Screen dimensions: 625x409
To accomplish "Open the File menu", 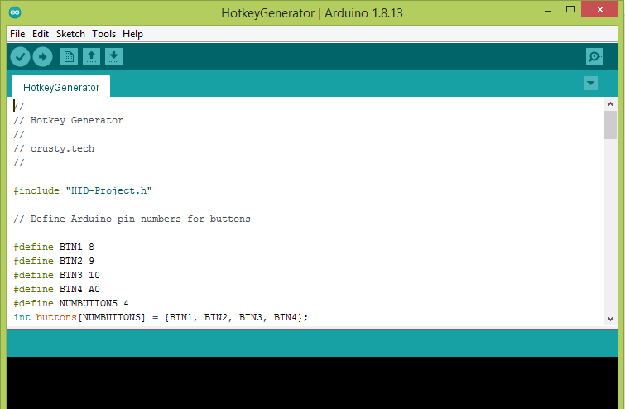I will 17,34.
